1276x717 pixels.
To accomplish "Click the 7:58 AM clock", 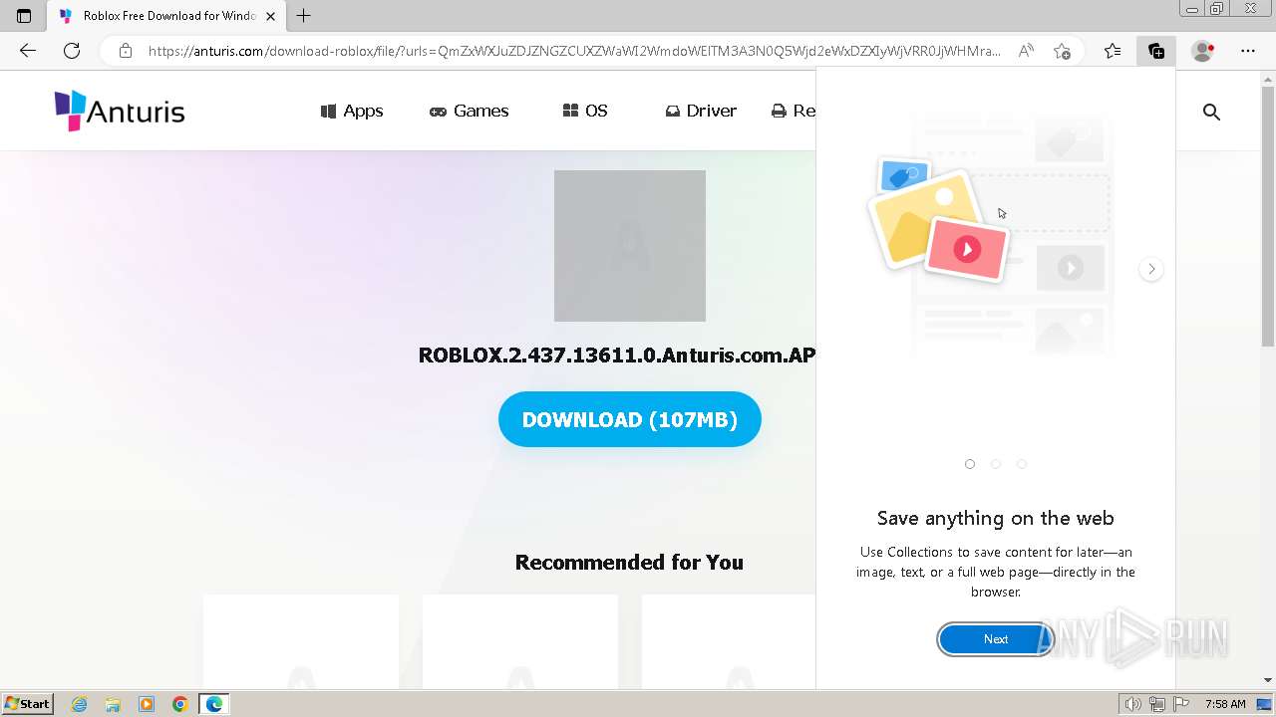I will tap(1225, 704).
